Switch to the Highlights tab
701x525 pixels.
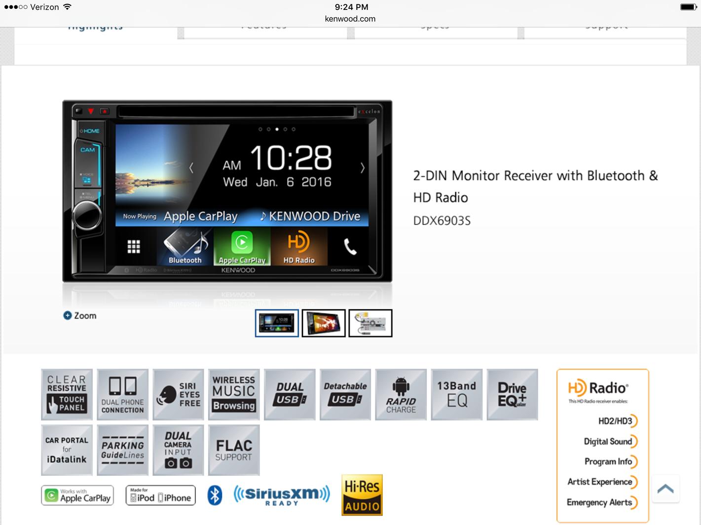95,30
